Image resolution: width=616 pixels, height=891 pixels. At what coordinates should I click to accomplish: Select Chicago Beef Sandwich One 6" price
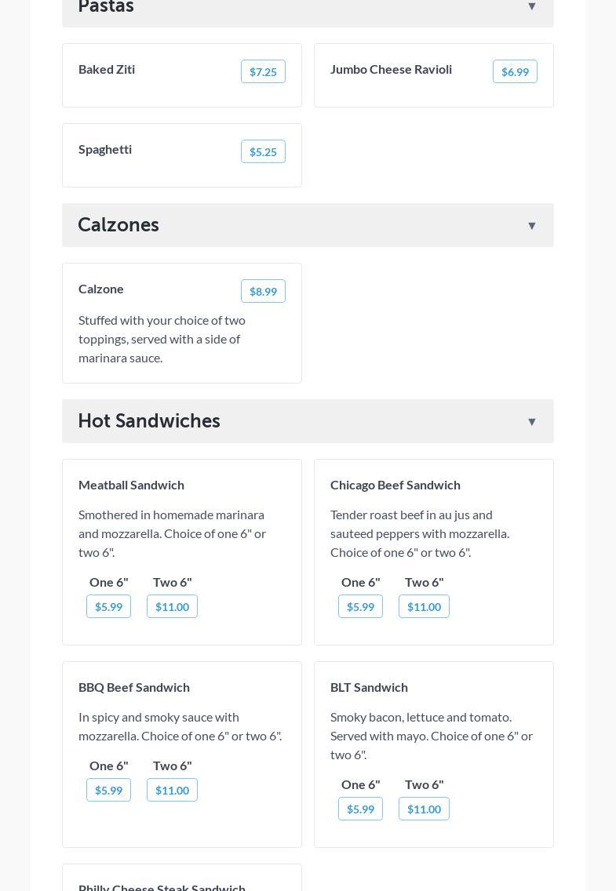360,607
